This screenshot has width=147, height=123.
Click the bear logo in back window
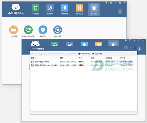[x=16, y=7]
